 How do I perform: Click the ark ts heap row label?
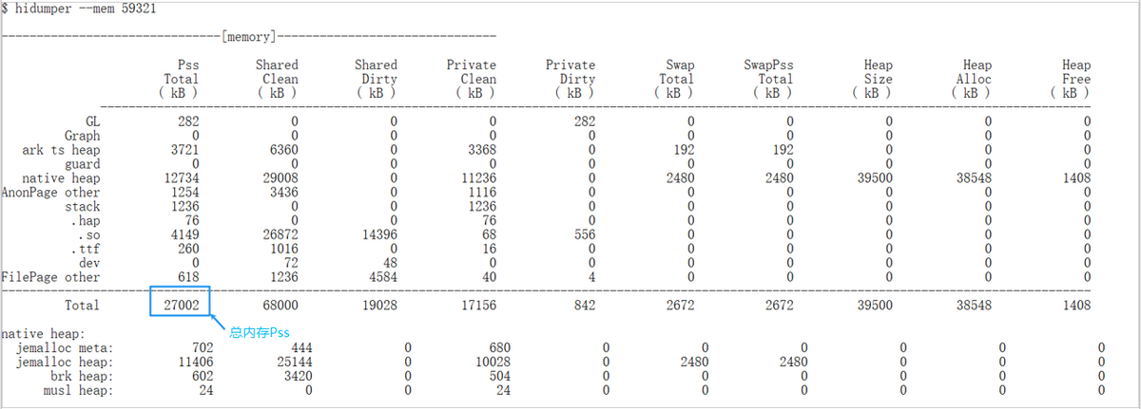point(61,150)
